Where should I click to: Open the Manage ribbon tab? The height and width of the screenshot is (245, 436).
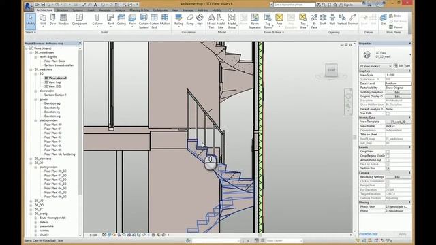[x=188, y=10]
